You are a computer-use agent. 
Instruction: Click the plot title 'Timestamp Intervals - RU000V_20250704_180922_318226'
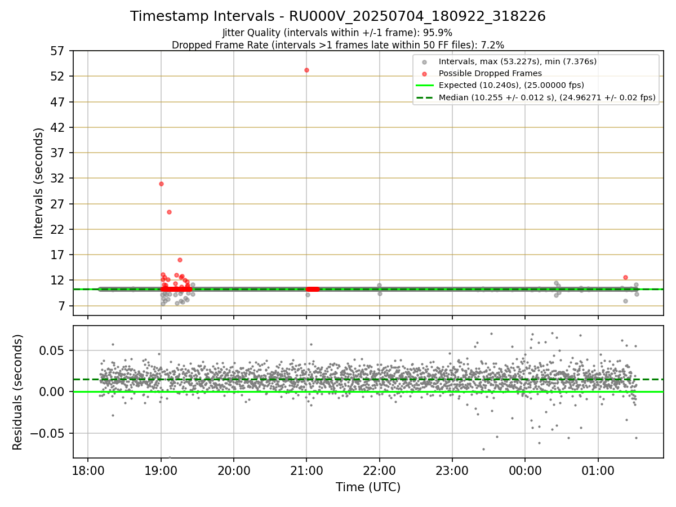click(338, 16)
